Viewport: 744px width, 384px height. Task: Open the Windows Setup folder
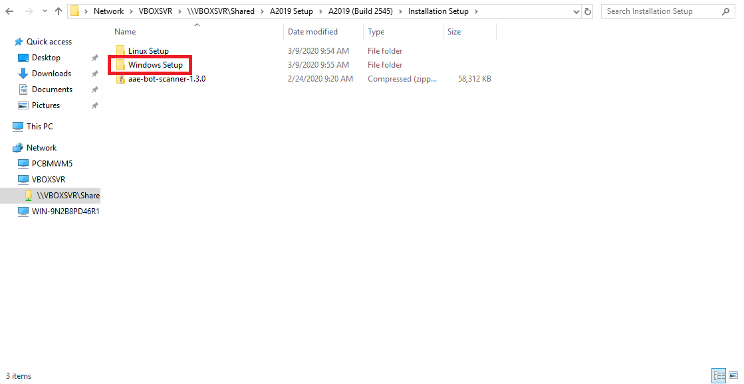tap(155, 65)
